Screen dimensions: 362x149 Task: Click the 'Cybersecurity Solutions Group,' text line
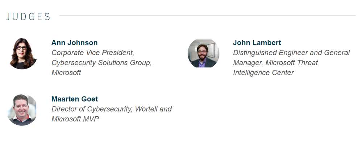coord(101,63)
